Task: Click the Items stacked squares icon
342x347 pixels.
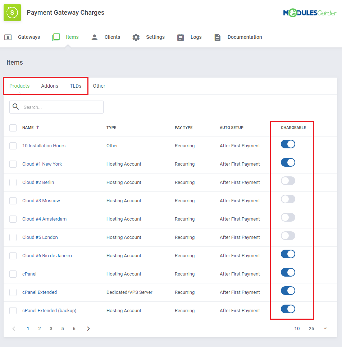Action: tap(56, 37)
